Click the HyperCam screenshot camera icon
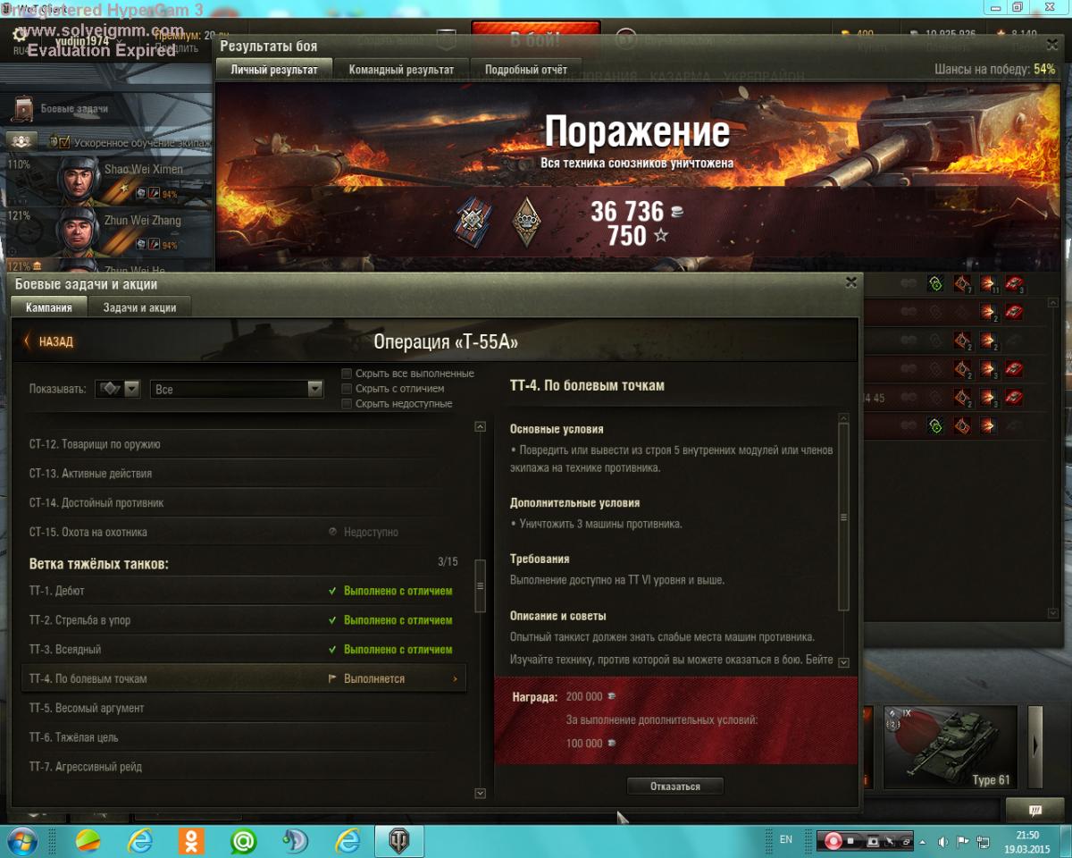1072x858 pixels. 873,841
